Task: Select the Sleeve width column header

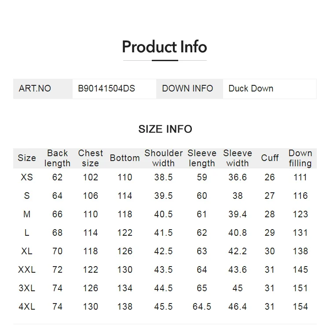Action: pyautogui.click(x=238, y=158)
